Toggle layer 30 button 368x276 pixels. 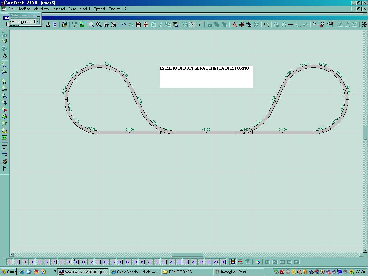223,262
